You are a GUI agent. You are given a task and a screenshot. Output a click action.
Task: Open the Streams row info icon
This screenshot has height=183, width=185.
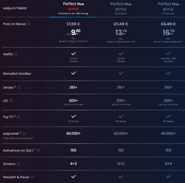click(x=19, y=164)
